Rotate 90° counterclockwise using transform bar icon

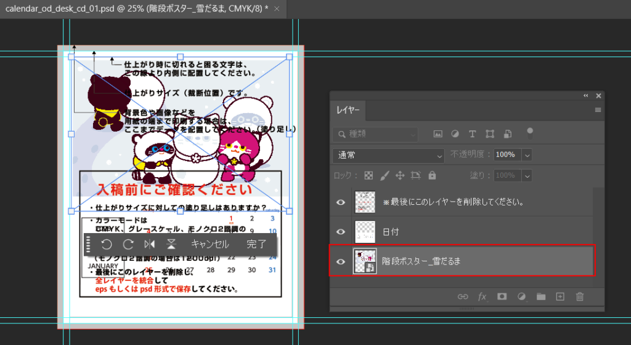107,244
